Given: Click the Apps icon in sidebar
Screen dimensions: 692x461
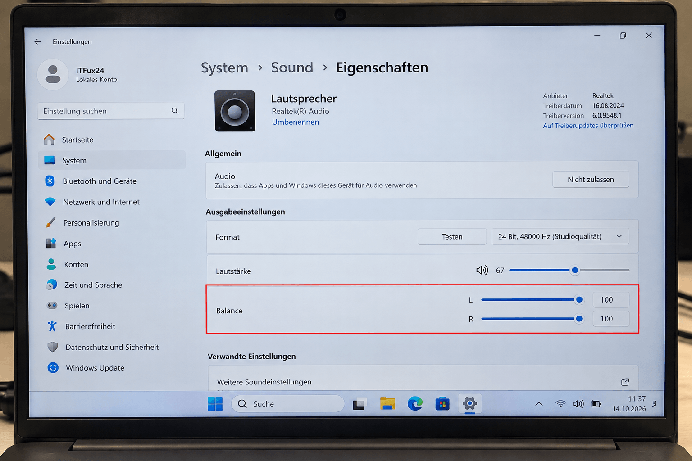Looking at the screenshot, I should [x=51, y=243].
